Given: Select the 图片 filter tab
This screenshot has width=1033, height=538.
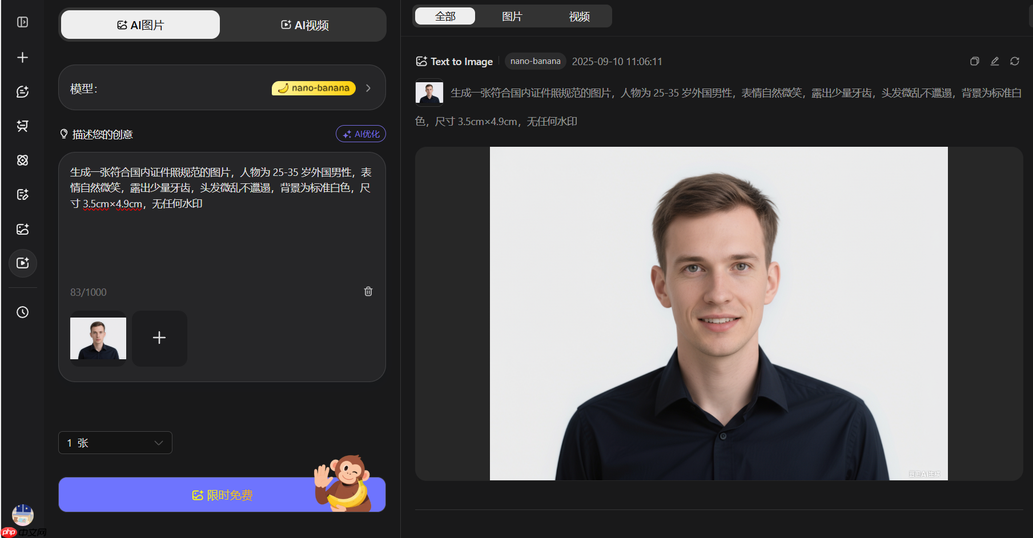Looking at the screenshot, I should click(512, 17).
